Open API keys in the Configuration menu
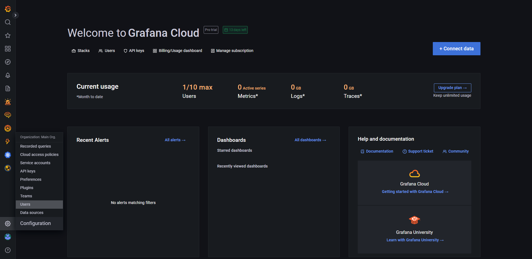The height and width of the screenshot is (259, 532). click(x=39, y=171)
